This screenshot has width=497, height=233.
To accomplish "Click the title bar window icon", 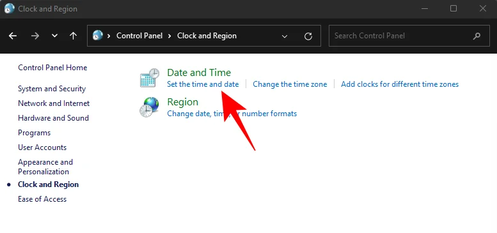I will pyautogui.click(x=9, y=8).
